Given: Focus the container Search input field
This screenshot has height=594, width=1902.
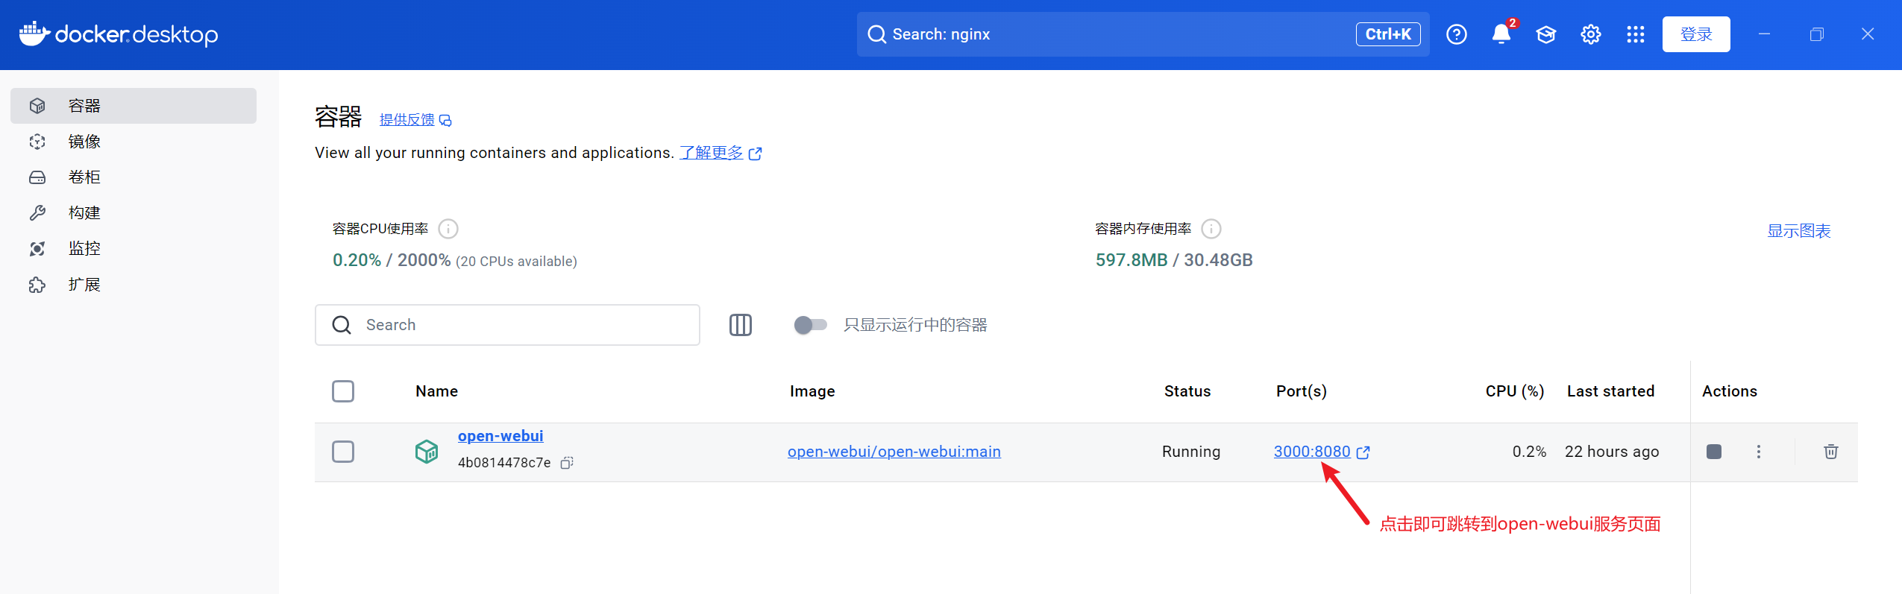Looking at the screenshot, I should pos(507,325).
